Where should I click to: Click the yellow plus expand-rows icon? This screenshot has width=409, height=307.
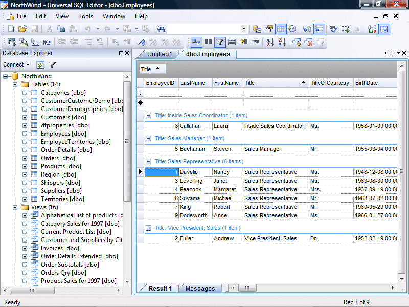(x=244, y=42)
